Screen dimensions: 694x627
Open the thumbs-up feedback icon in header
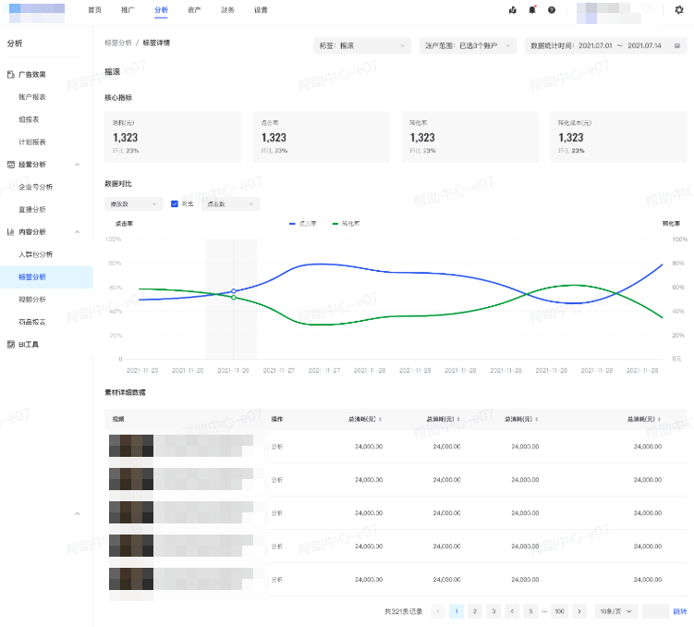pos(513,10)
